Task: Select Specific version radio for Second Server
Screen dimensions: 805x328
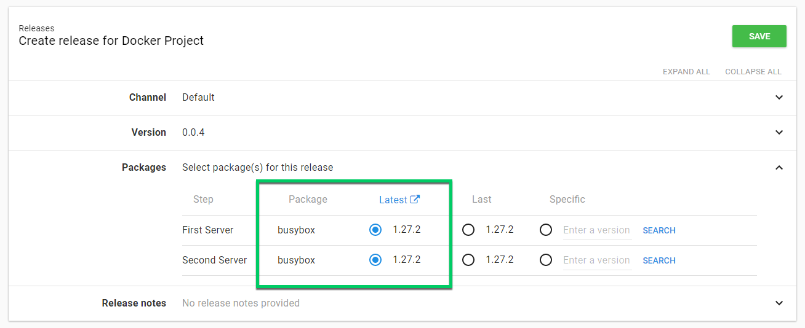Action: tap(545, 260)
